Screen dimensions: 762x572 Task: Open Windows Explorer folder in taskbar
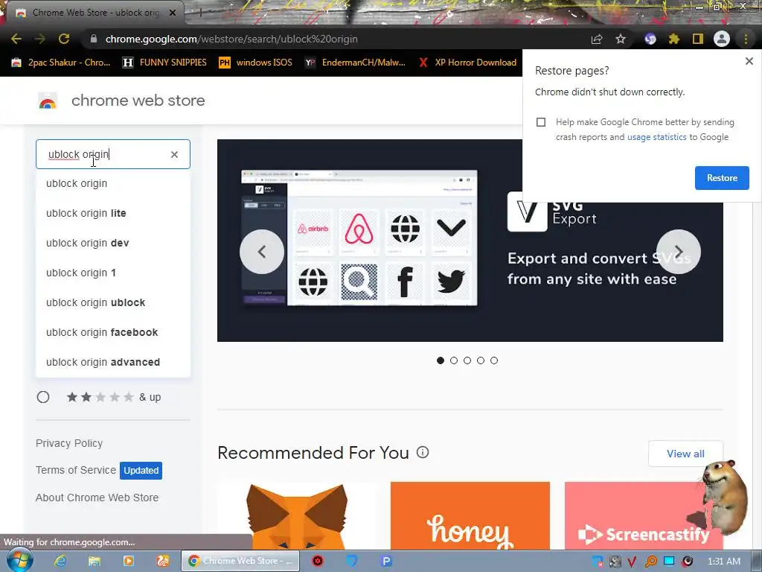pyautogui.click(x=95, y=561)
